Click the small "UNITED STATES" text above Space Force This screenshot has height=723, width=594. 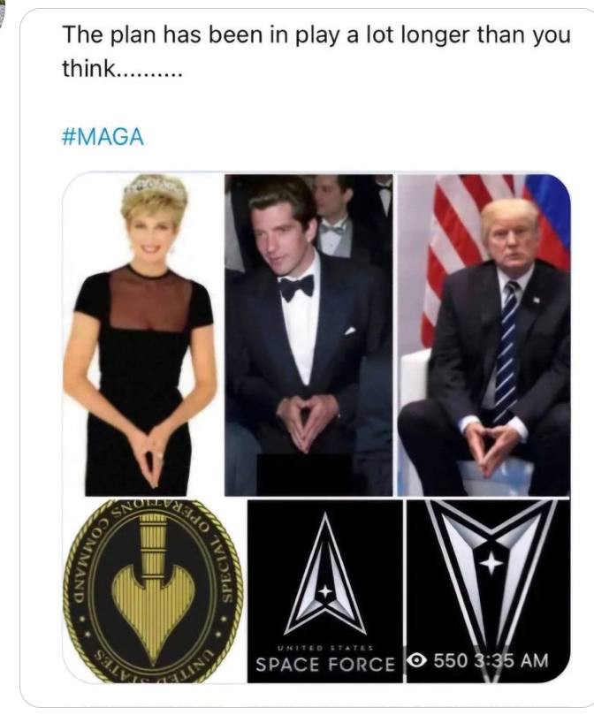pyautogui.click(x=324, y=647)
